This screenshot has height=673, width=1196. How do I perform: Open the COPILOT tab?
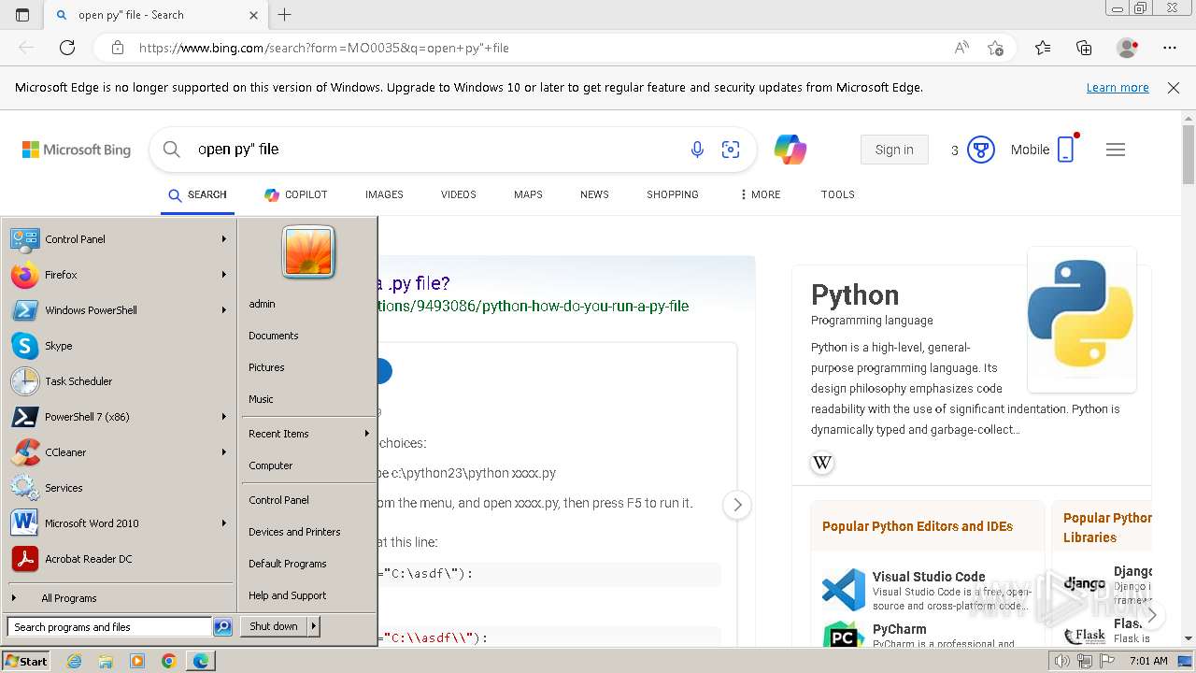[x=296, y=194]
